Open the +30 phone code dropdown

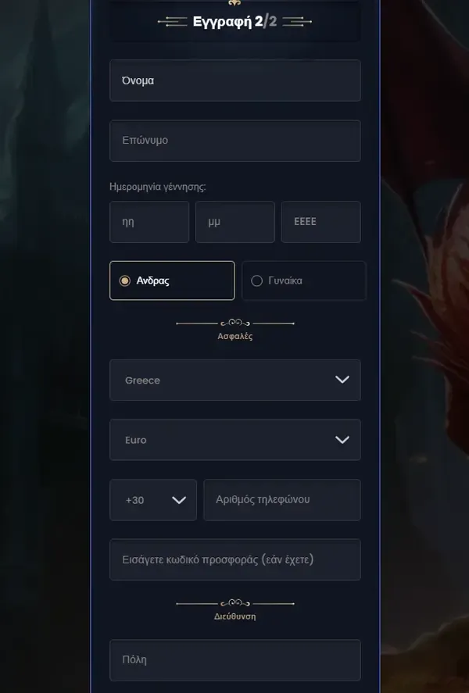pos(153,500)
